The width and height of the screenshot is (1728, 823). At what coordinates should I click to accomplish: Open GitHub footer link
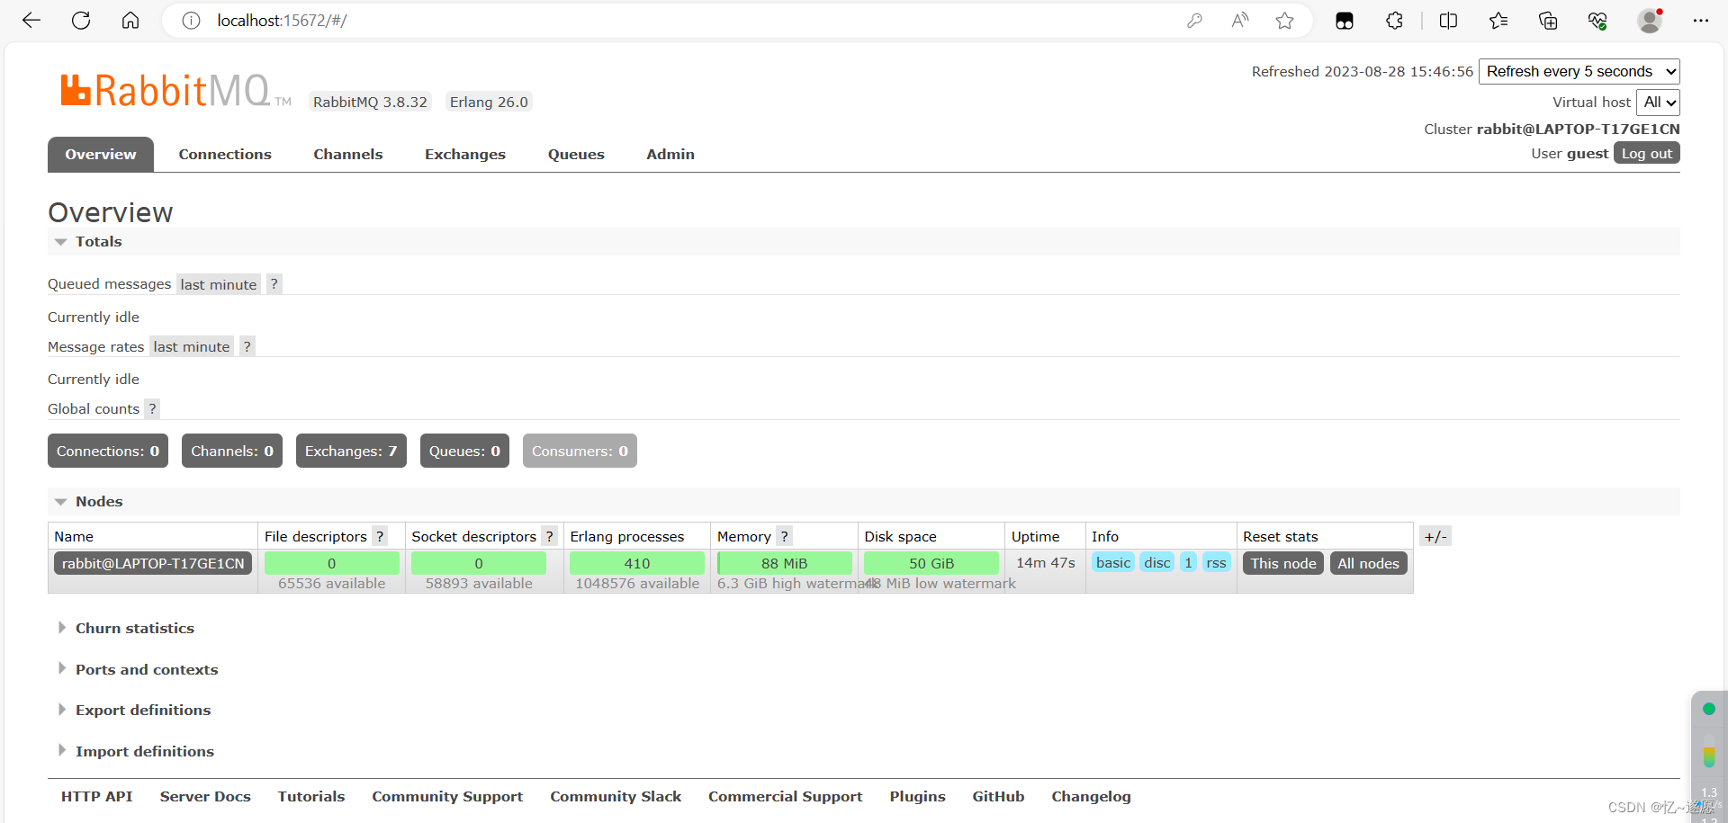tap(998, 796)
